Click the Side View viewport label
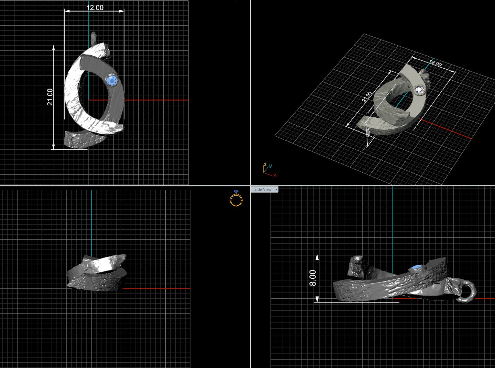 click(263, 189)
